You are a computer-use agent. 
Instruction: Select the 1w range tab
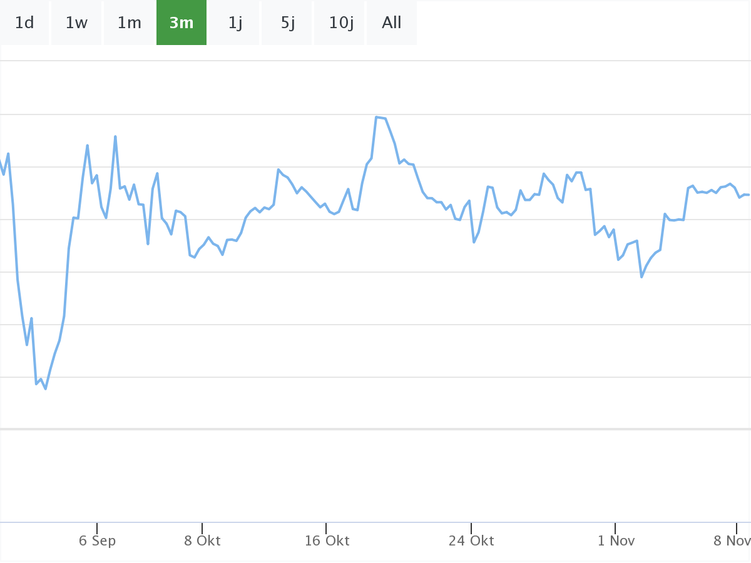(76, 23)
